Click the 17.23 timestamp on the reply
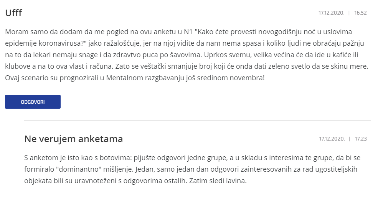373x197 pixels. pyautogui.click(x=361, y=139)
